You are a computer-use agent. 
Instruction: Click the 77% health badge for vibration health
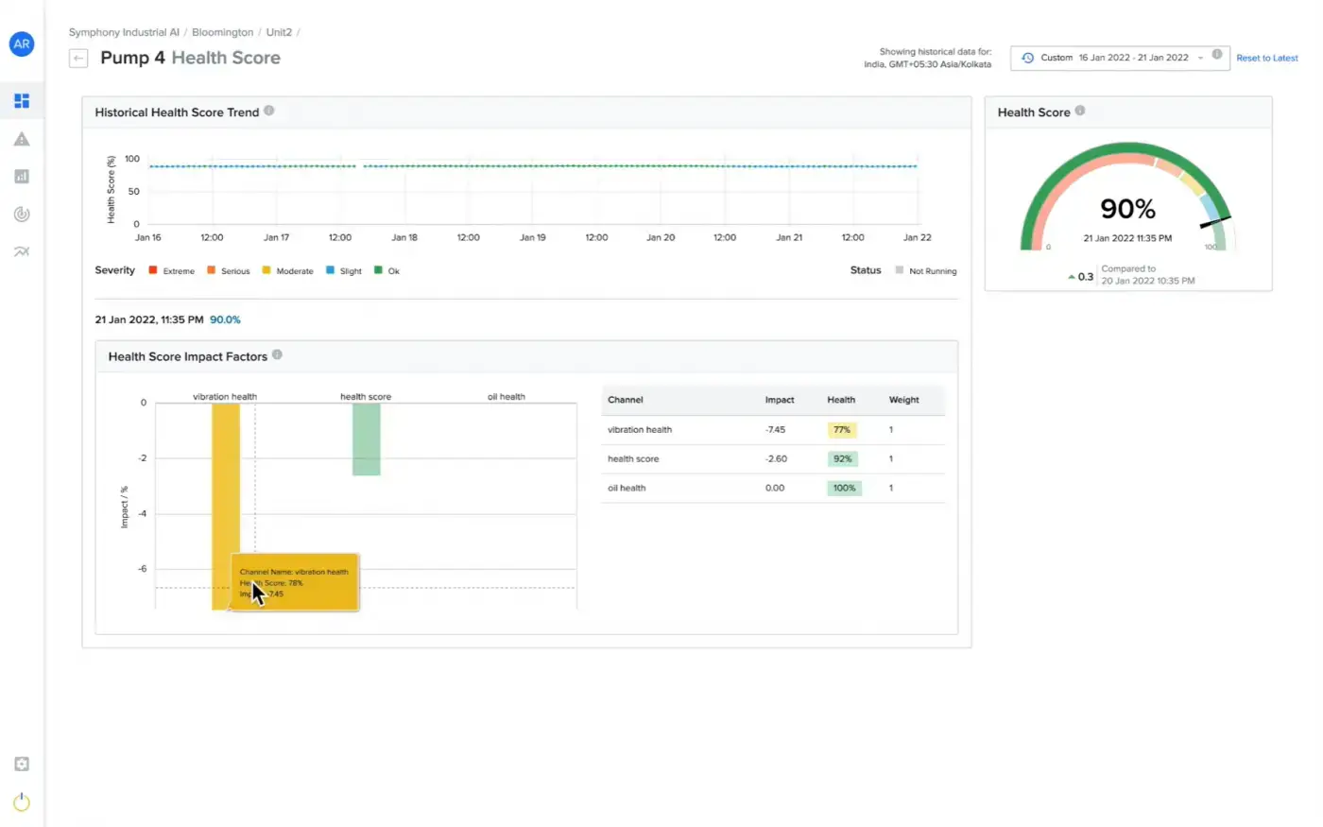click(842, 430)
